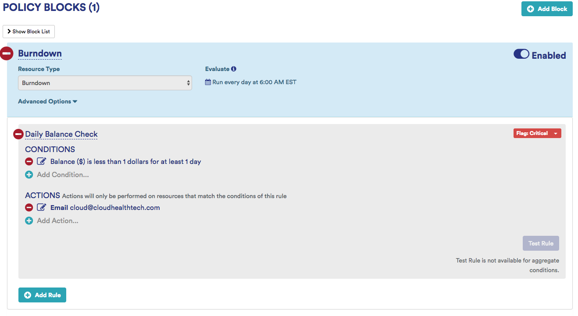
Task: Rename the Daily Balance Check rule title
Action: click(x=61, y=134)
